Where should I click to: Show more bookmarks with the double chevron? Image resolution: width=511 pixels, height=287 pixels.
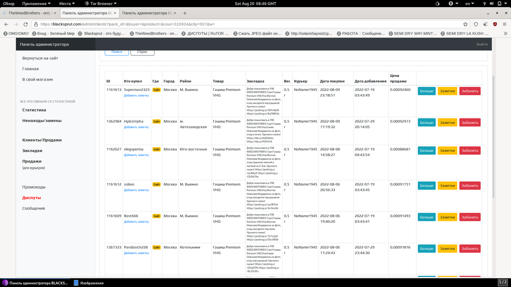(x=505, y=33)
